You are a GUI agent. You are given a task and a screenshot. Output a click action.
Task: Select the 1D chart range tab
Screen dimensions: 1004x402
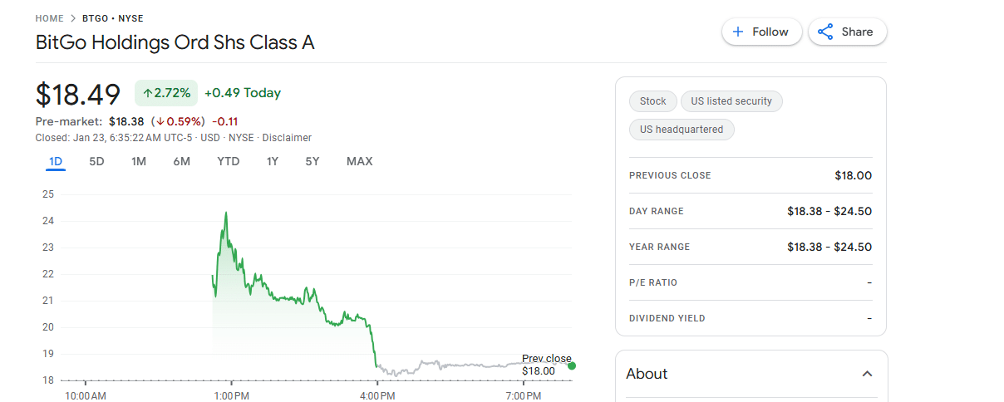tap(56, 161)
